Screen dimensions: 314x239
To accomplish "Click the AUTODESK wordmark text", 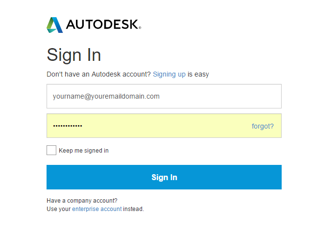I will [x=102, y=25].
